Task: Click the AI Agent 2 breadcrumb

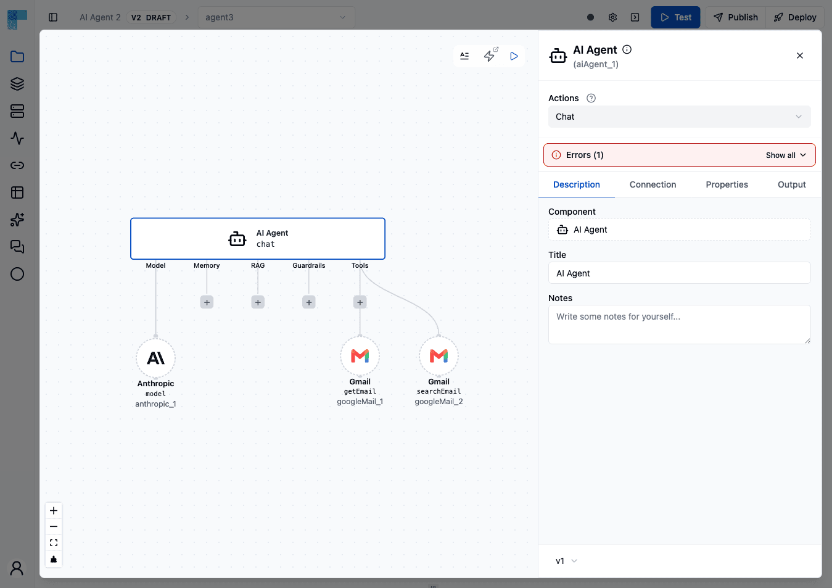Action: 100,17
